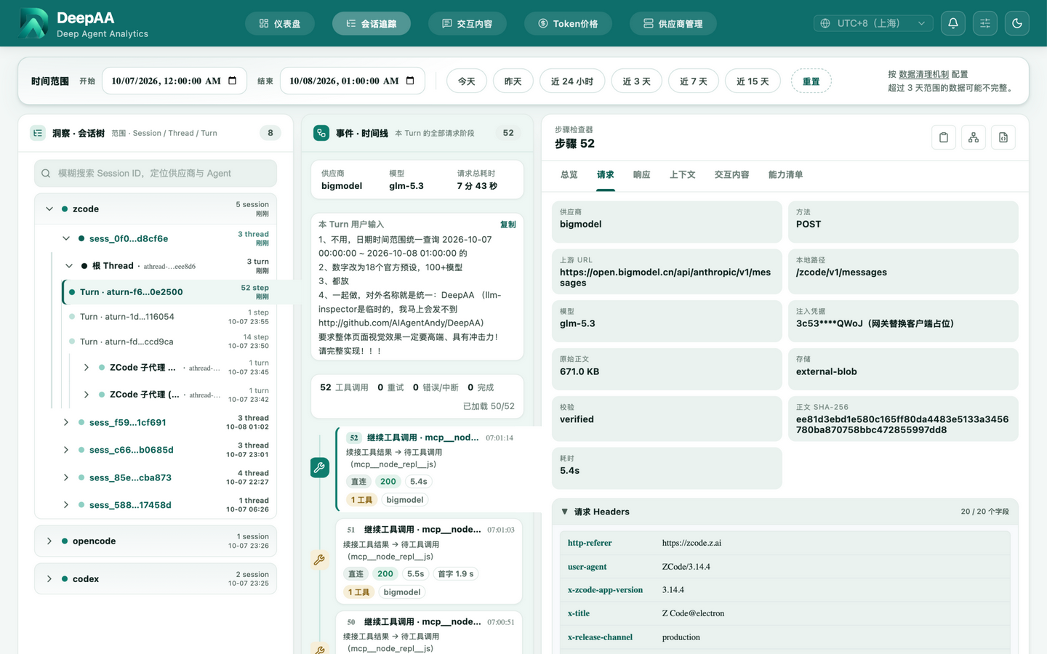Collapse session sess_0f0...d8cf6e
Screen dimensions: 1047x654
(x=66, y=238)
